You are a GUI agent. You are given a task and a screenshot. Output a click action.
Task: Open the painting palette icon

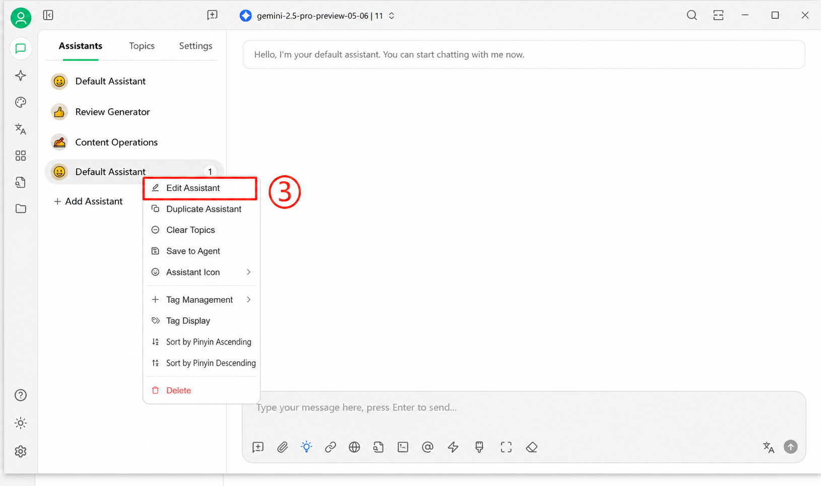tap(21, 102)
